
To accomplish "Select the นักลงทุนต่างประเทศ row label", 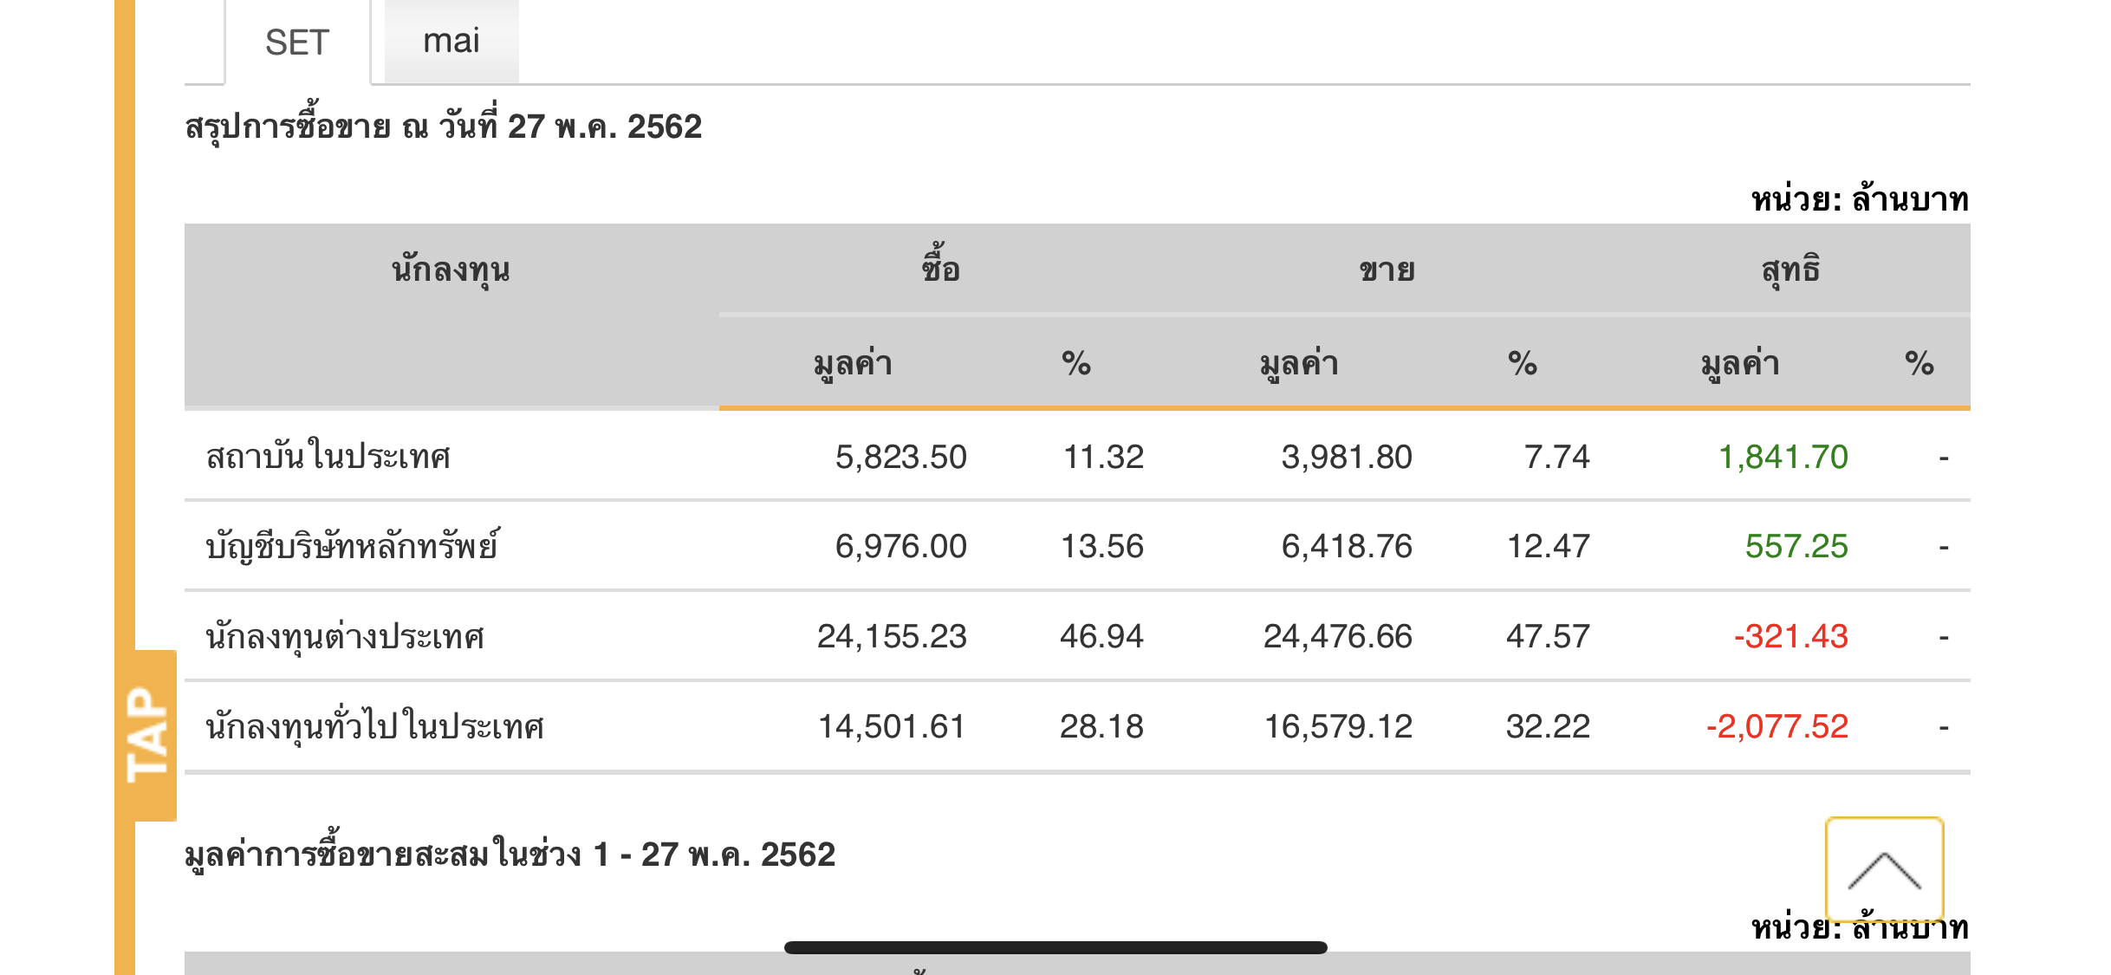I will click(345, 637).
